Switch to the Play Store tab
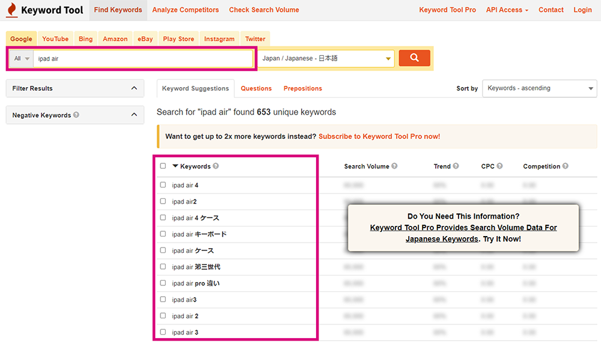 178,38
